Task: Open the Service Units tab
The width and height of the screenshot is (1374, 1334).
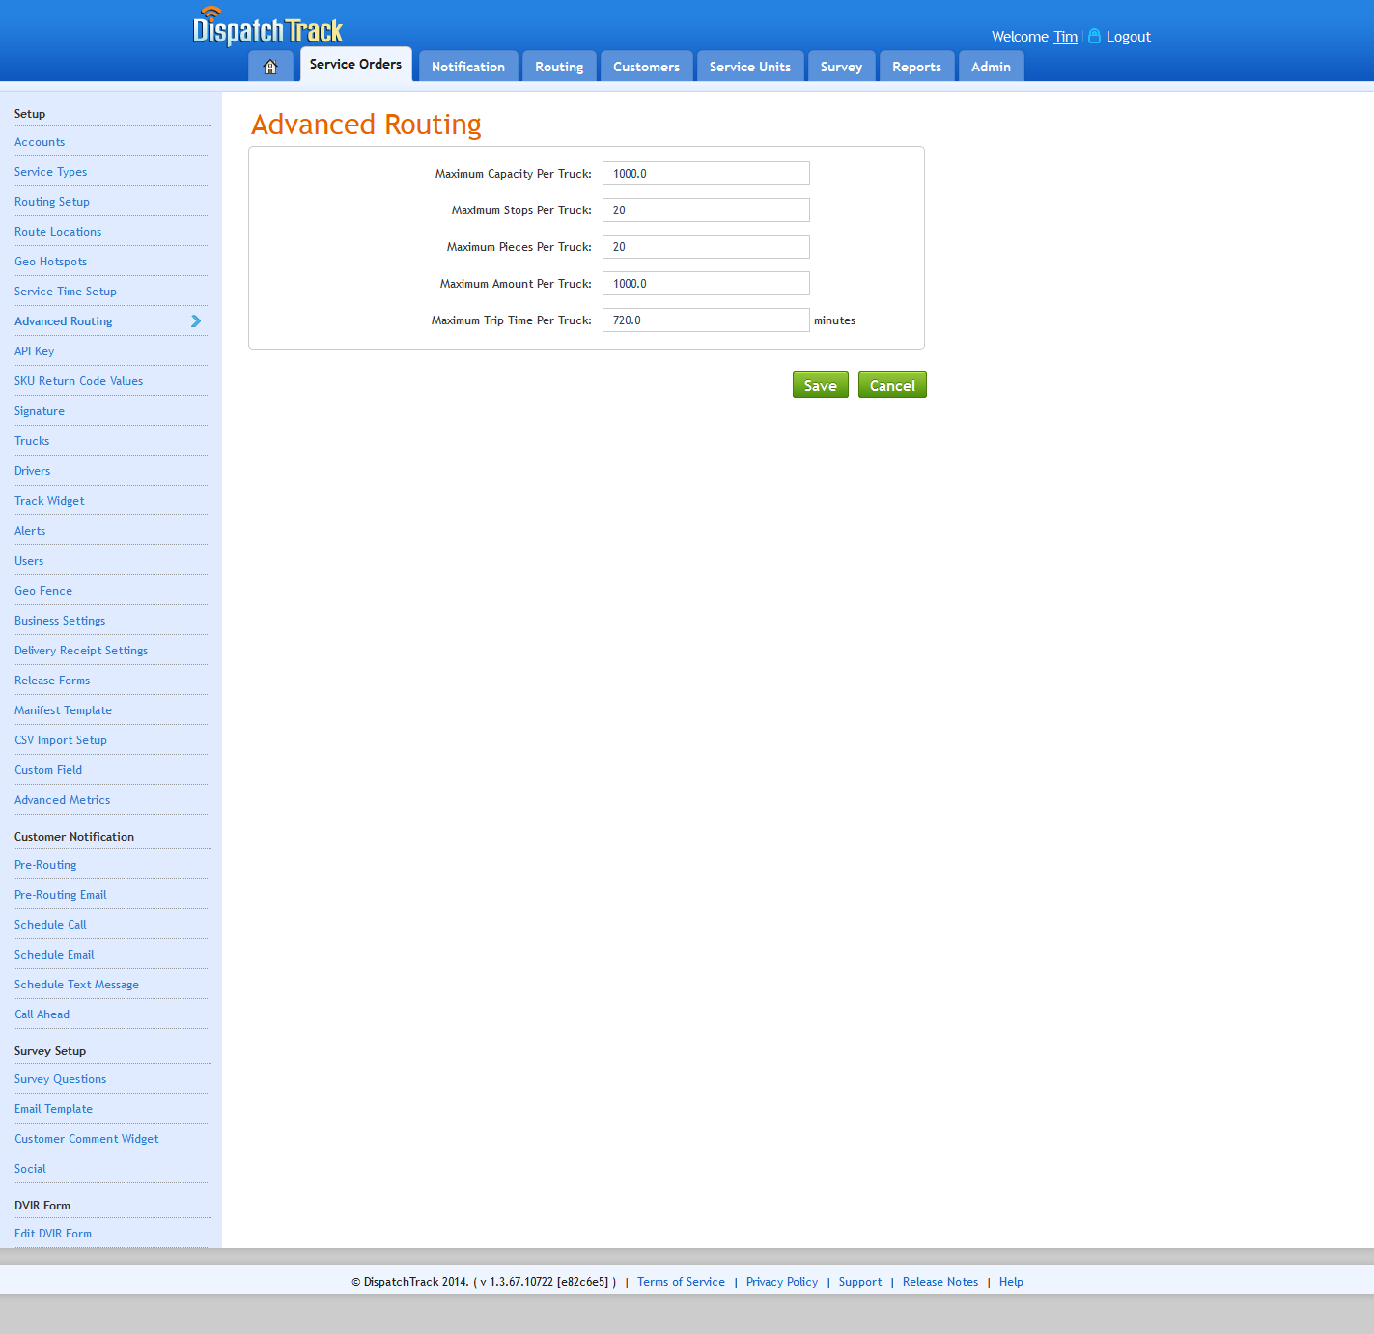Action: point(749,67)
